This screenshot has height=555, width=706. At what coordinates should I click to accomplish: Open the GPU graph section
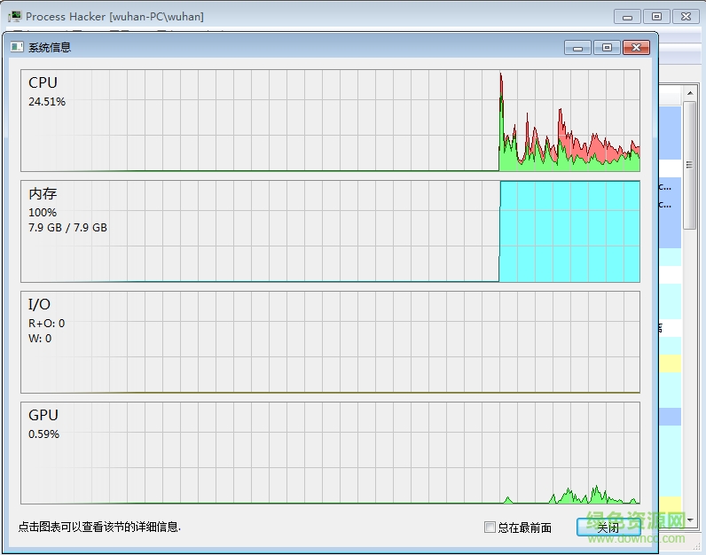point(330,453)
